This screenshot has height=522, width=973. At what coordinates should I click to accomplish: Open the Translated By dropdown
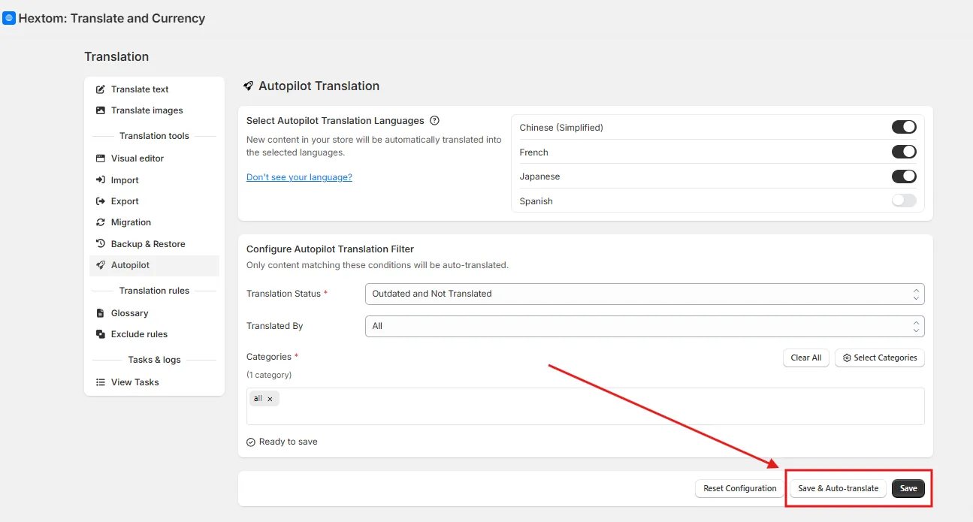click(645, 326)
